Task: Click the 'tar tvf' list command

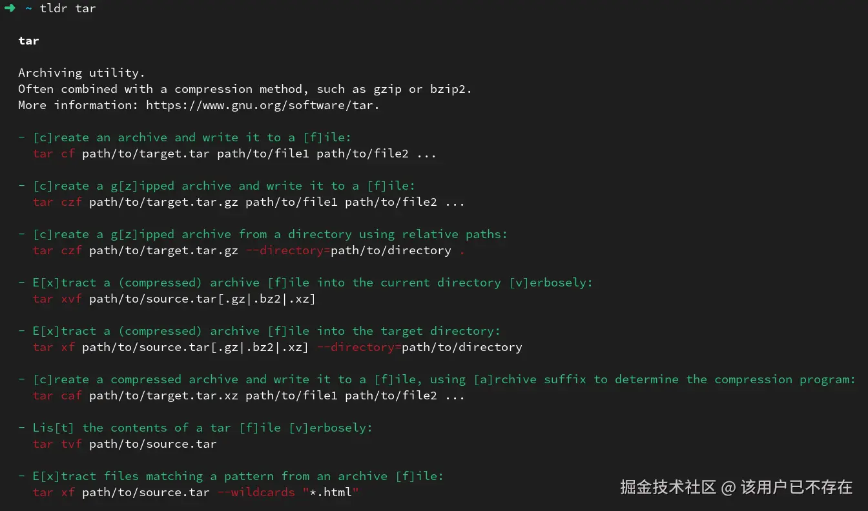Action: point(57,444)
